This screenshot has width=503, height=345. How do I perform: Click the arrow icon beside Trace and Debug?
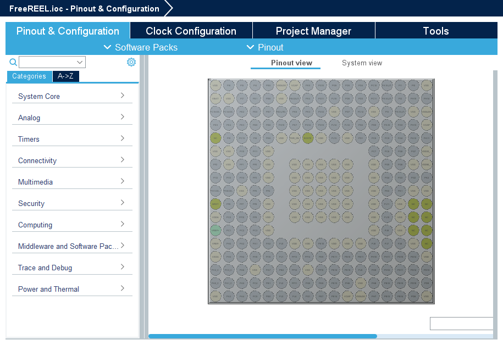click(123, 267)
